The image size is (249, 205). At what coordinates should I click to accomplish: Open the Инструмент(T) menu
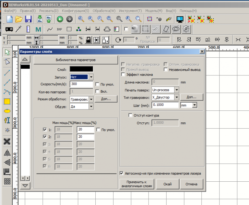coord(130,11)
